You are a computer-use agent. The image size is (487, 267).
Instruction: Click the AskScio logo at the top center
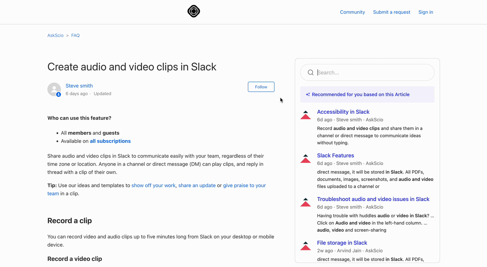pos(193,11)
